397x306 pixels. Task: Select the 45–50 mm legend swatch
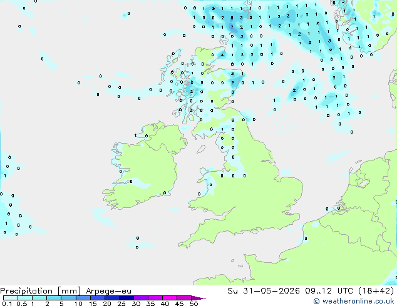click(x=184, y=298)
